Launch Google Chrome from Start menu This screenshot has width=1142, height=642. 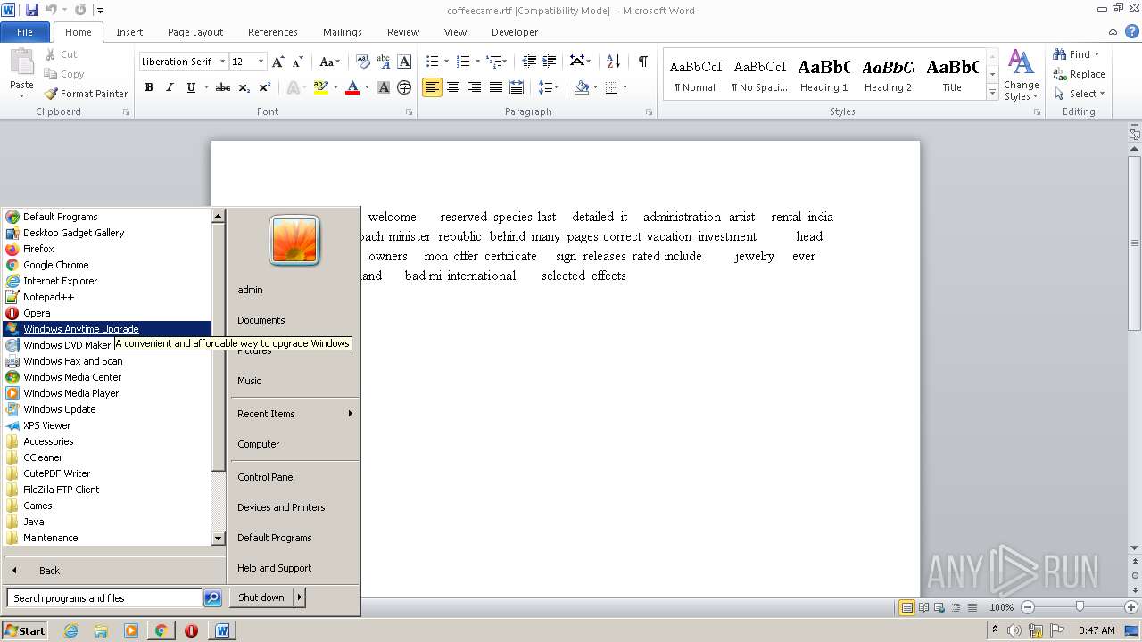tap(56, 265)
